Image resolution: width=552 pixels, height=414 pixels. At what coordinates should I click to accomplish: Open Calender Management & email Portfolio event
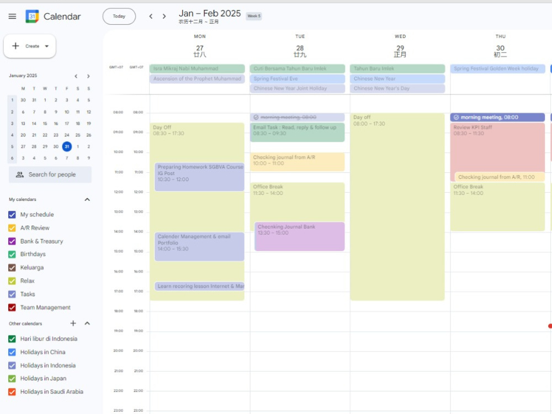pyautogui.click(x=200, y=246)
